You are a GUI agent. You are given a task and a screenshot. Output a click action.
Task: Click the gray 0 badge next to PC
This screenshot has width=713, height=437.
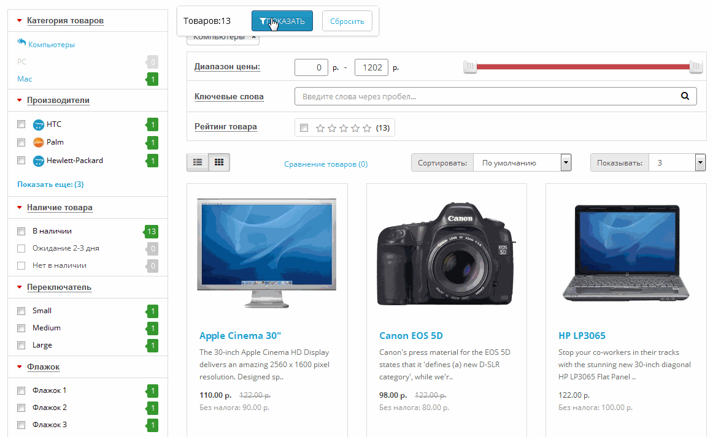click(x=152, y=63)
